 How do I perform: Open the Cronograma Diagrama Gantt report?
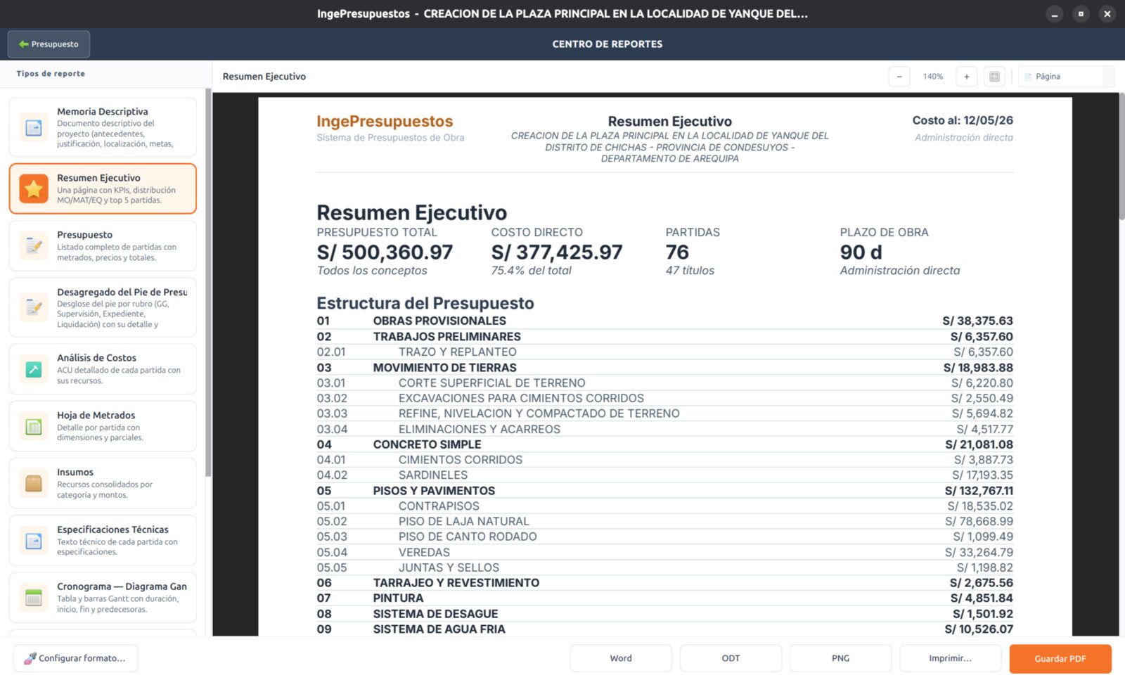(103, 598)
